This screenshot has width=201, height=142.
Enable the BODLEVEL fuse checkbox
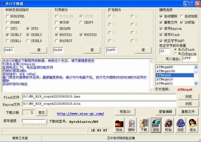tap(7, 16)
